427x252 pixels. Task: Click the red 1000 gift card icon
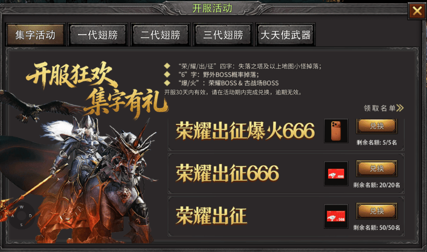[336, 174]
